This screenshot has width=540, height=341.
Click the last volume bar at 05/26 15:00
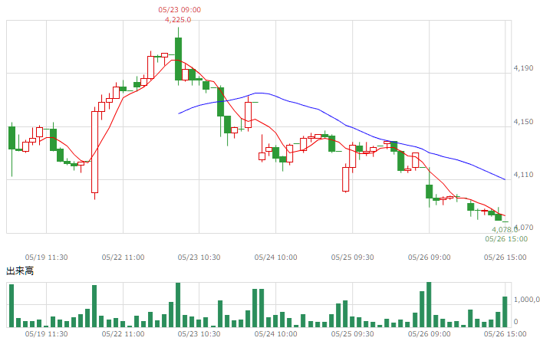[505, 312]
